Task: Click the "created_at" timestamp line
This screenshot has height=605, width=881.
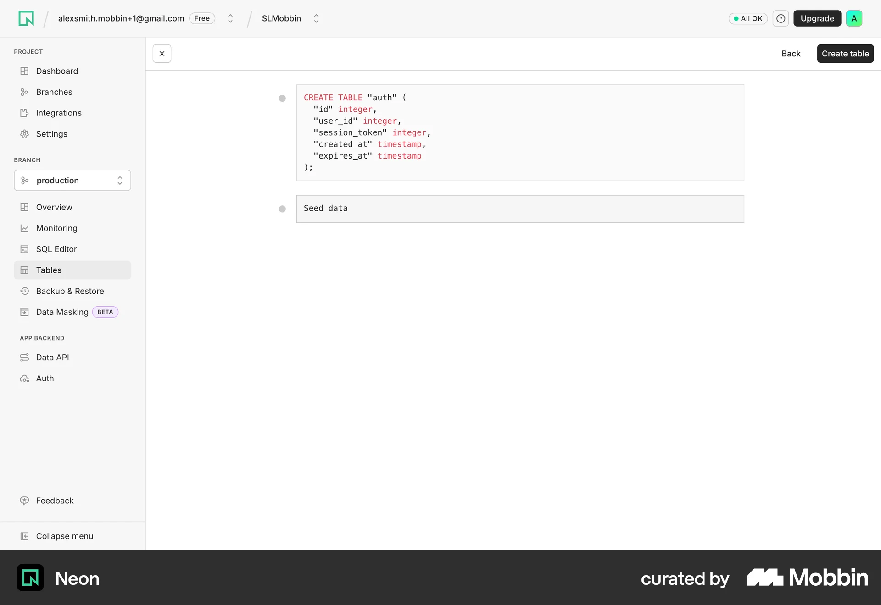Action: click(x=369, y=144)
